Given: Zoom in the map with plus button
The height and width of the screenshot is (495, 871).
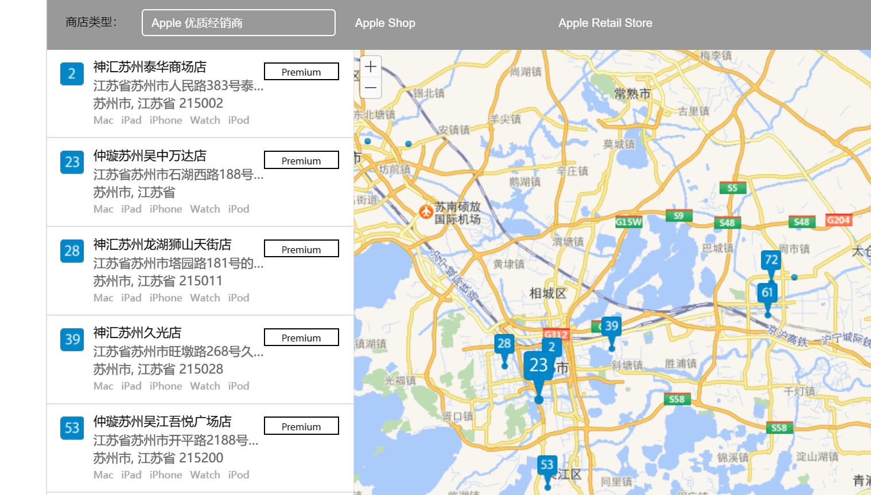Looking at the screenshot, I should click(371, 66).
